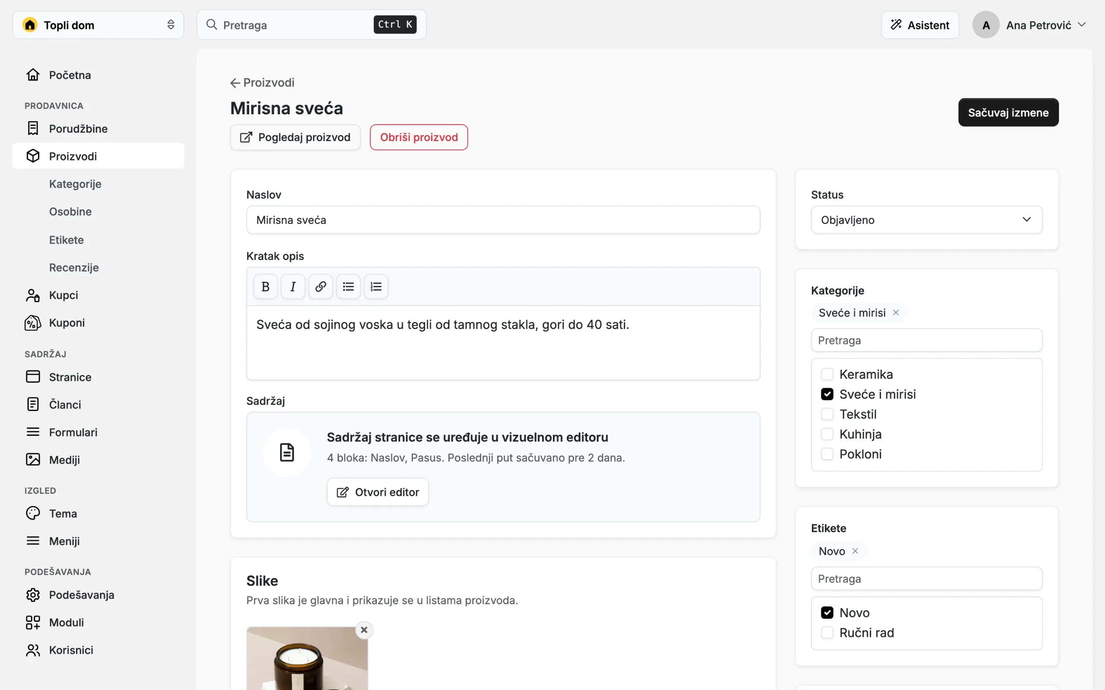Open Početna from the sidebar
This screenshot has height=690, width=1105.
coord(98,75)
